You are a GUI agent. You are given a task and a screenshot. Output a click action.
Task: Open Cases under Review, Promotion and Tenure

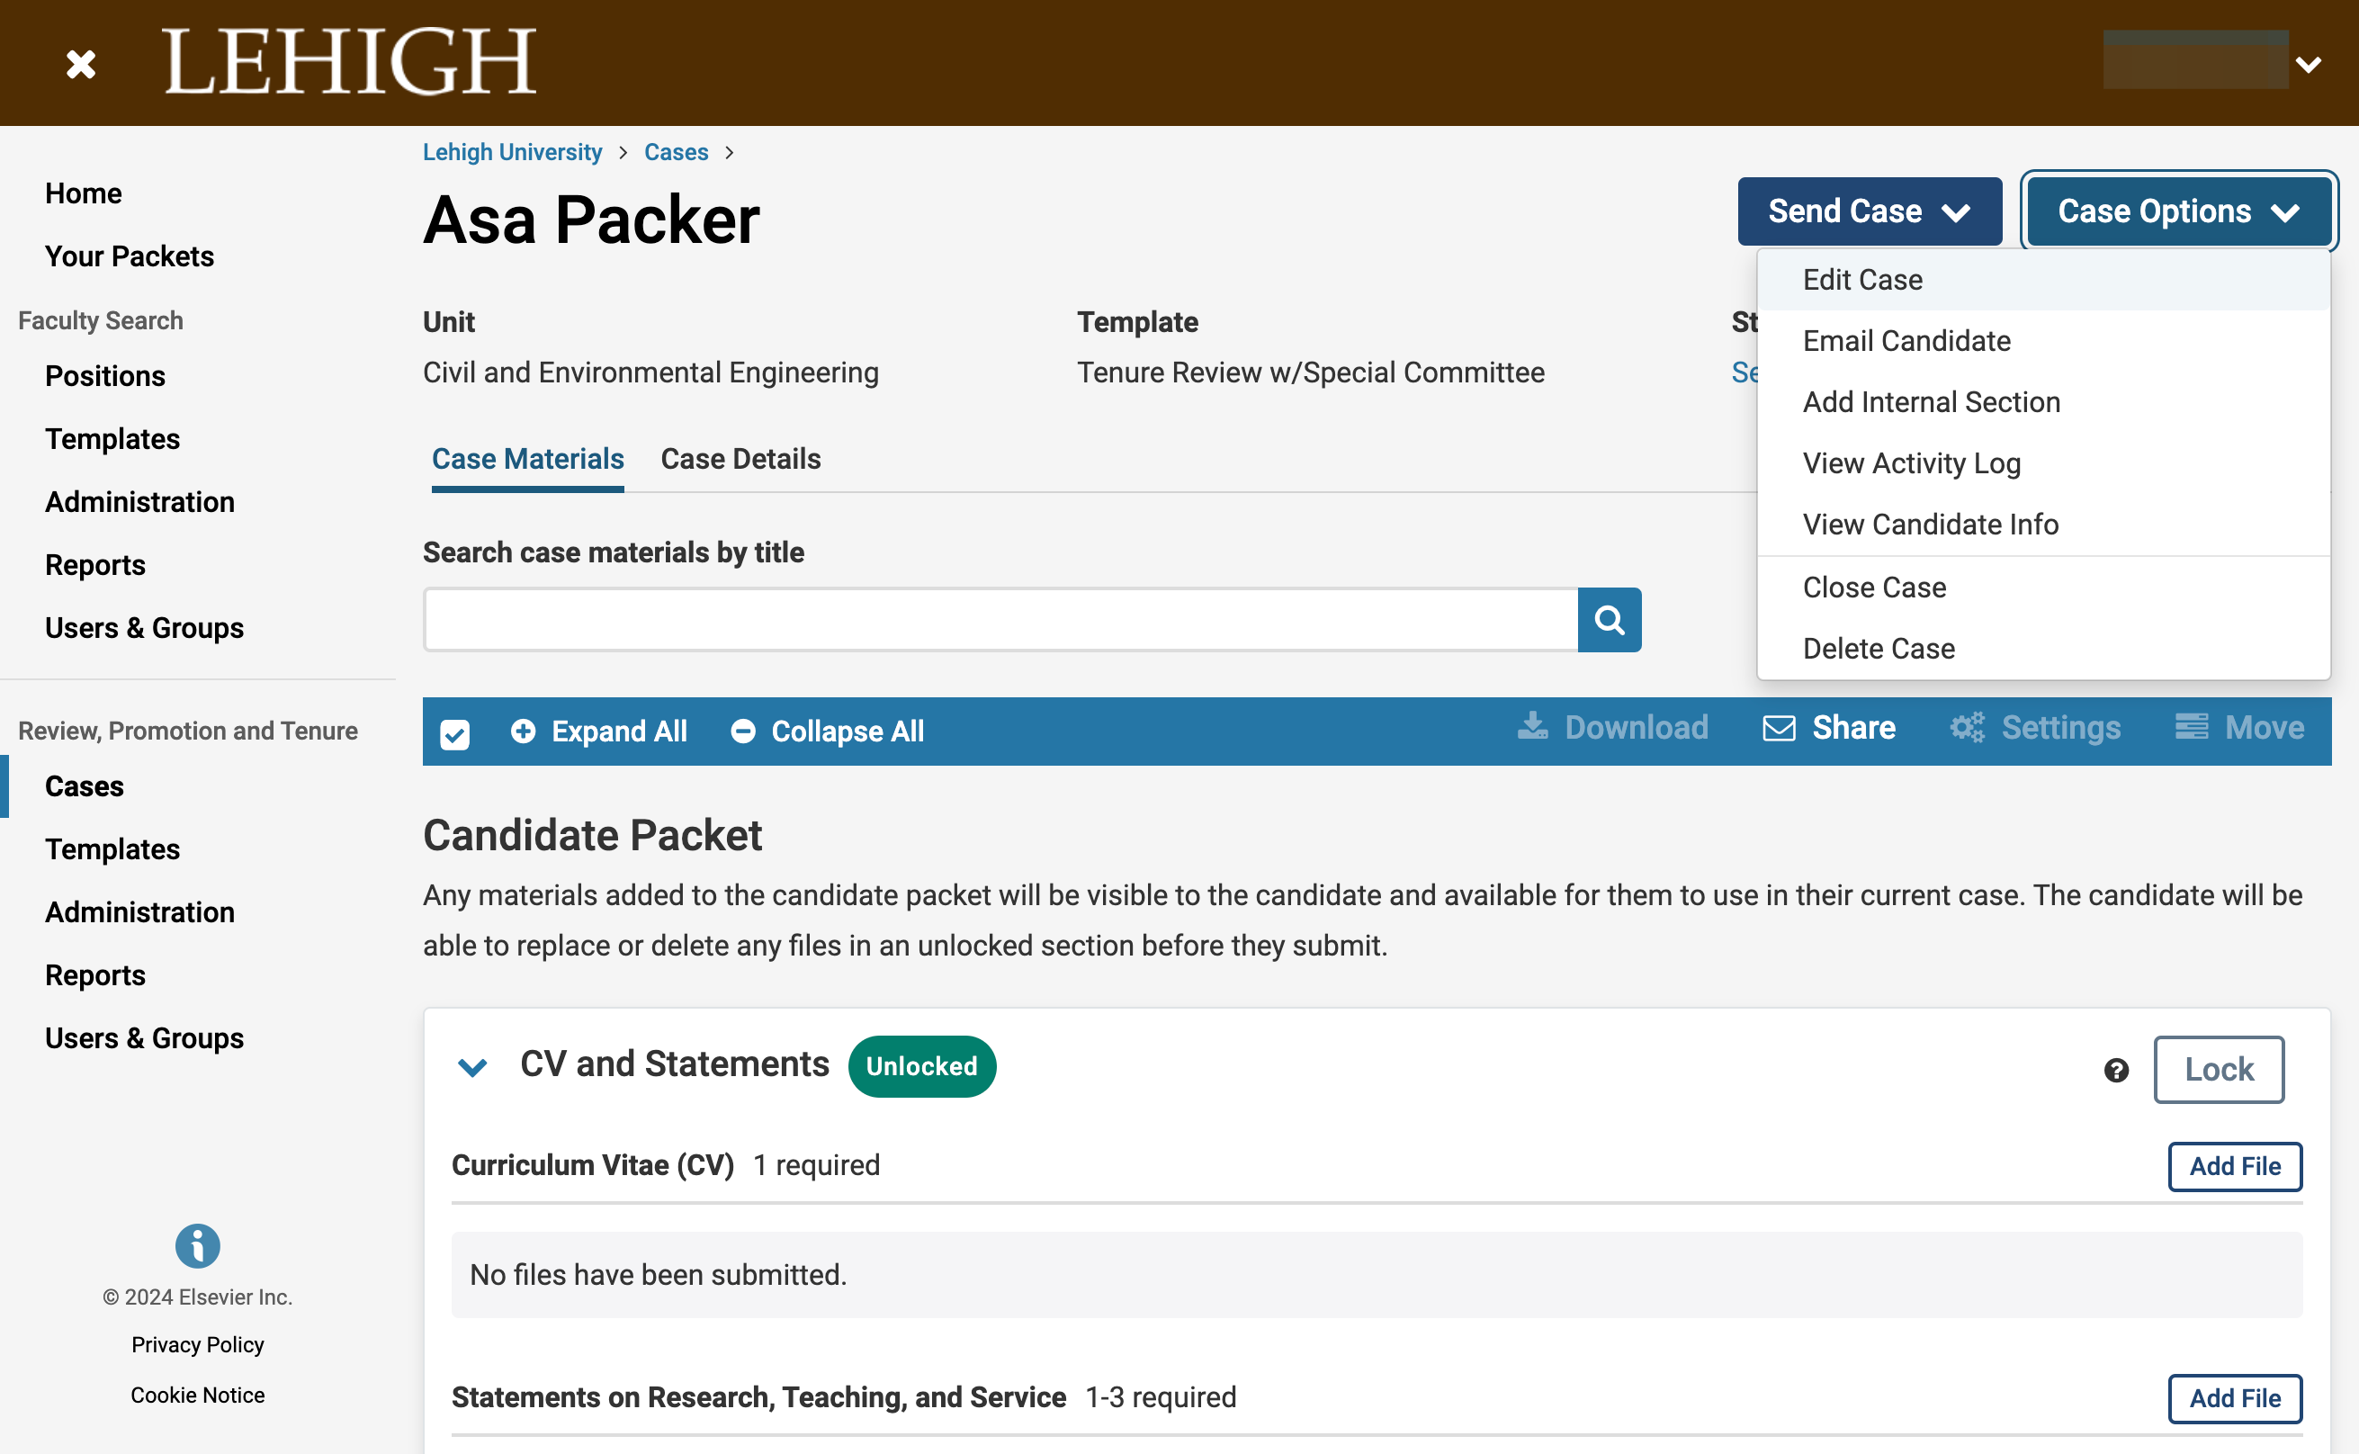click(x=84, y=785)
